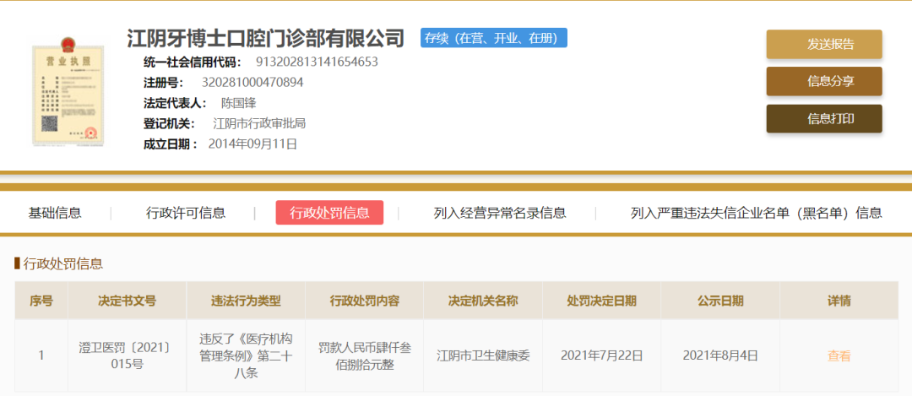The width and height of the screenshot is (912, 396).
Task: Open the business license thumbnail image
Action: pos(68,93)
